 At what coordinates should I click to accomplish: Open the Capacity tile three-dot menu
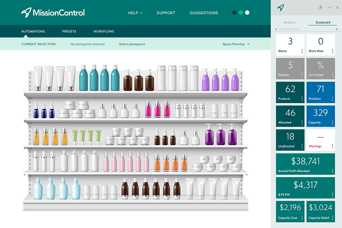pos(333,122)
